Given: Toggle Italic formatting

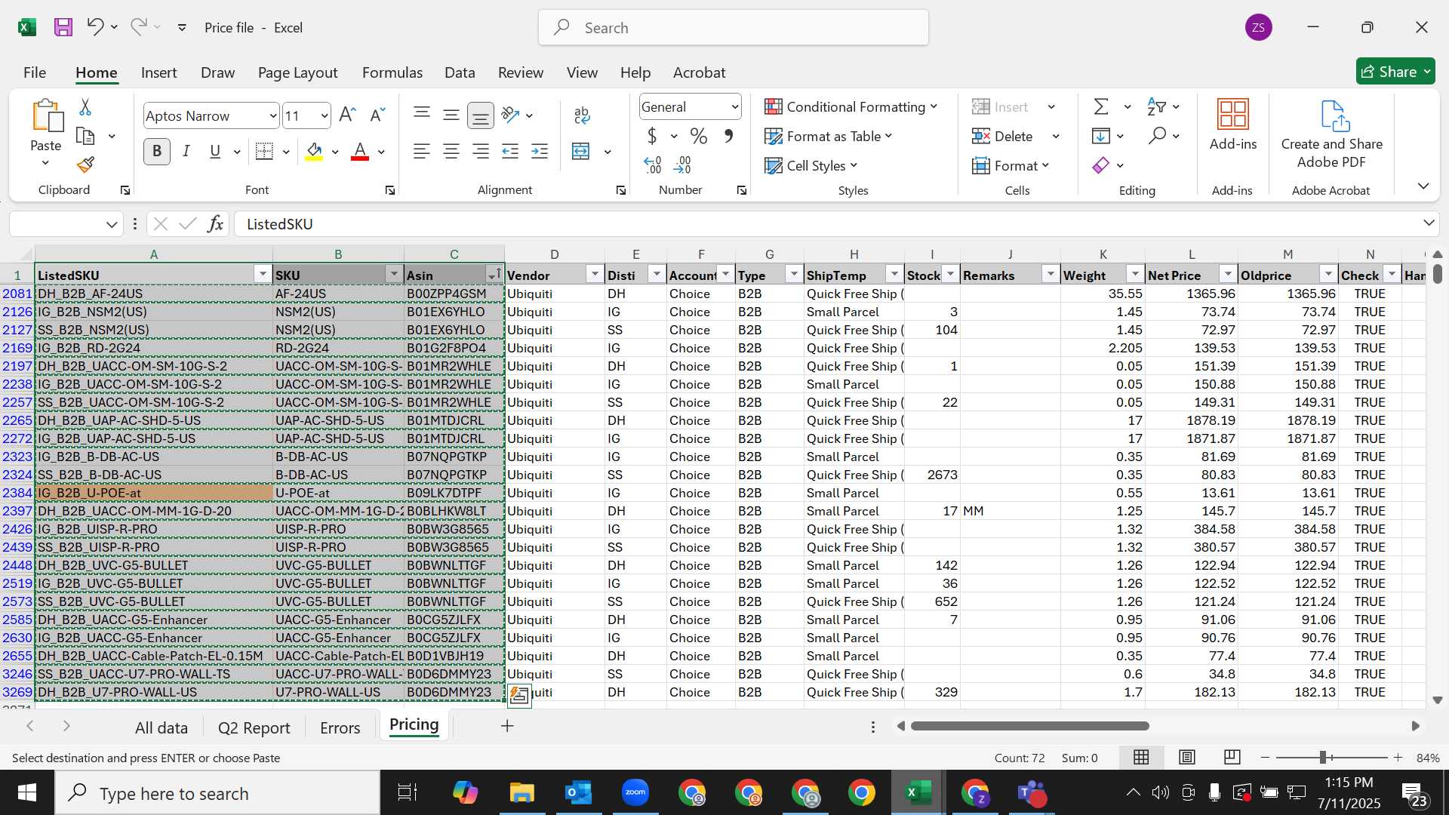Looking at the screenshot, I should point(186,152).
